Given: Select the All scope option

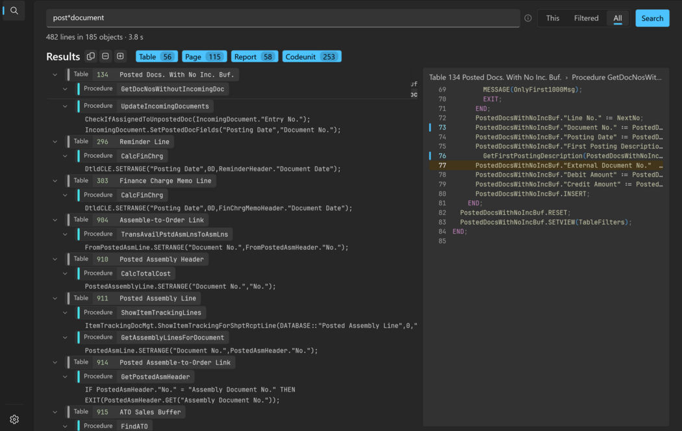Looking at the screenshot, I should pyautogui.click(x=618, y=18).
